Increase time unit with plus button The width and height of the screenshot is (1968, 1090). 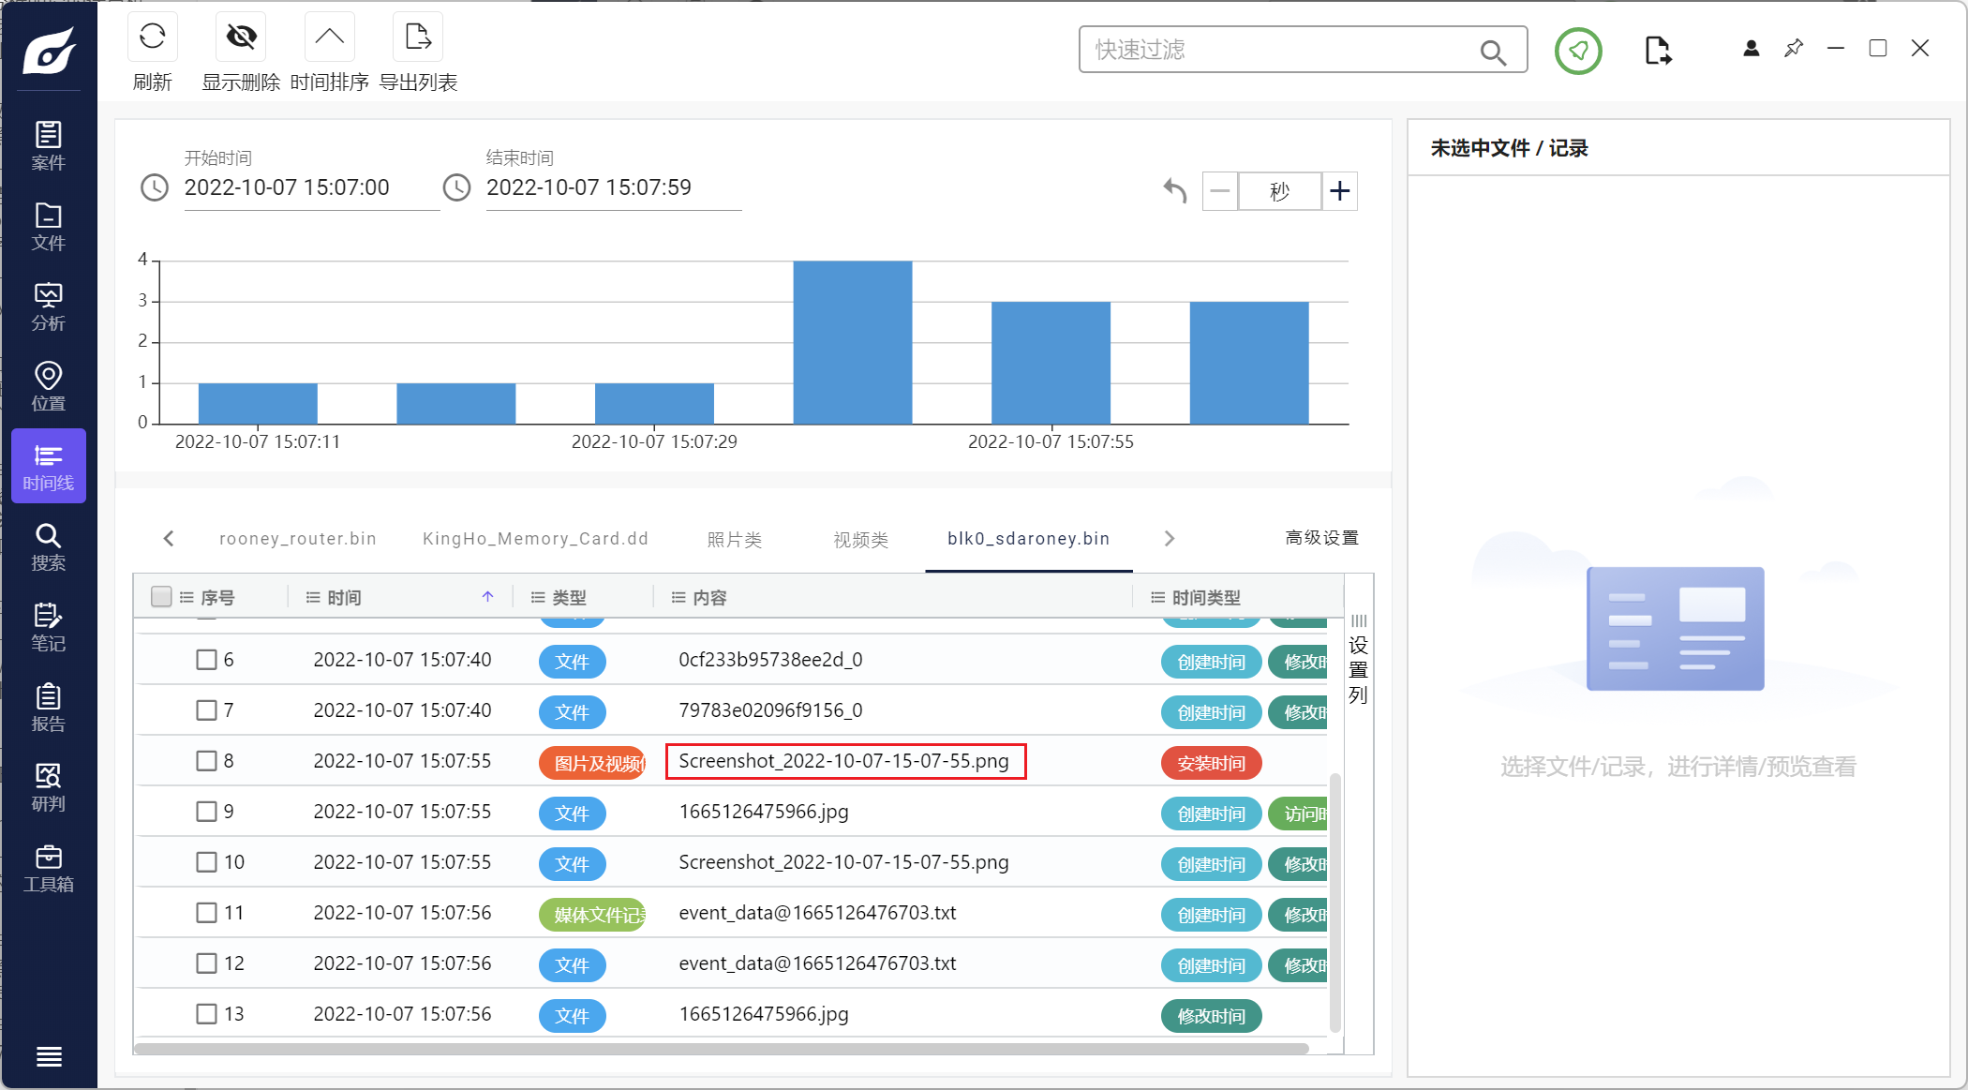pyautogui.click(x=1340, y=191)
